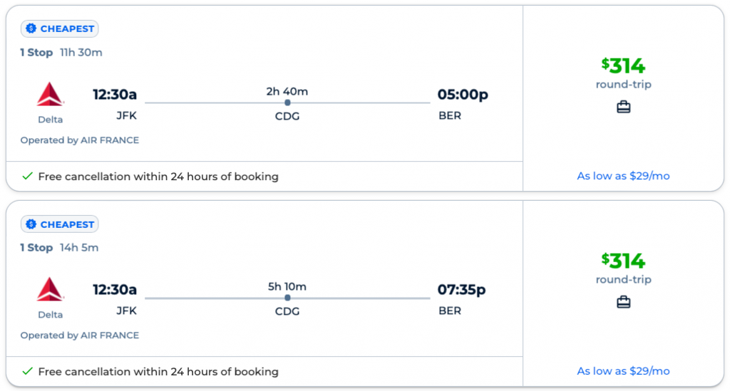Click the dollar badge icon on the 14h 5m flight
730x391 pixels.
point(31,224)
